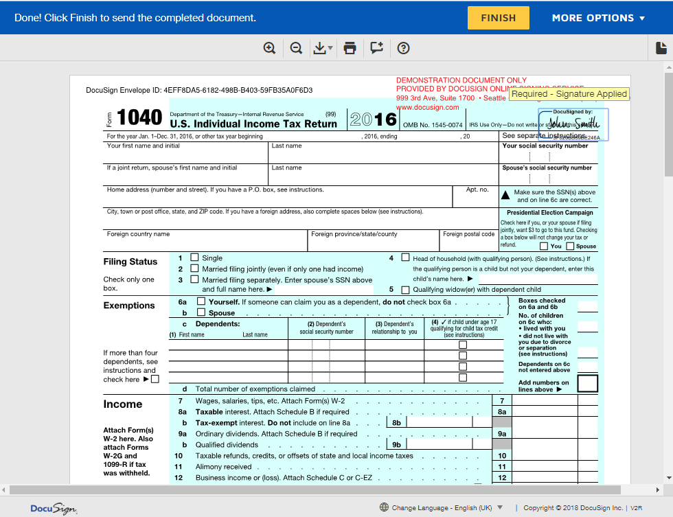Screen dimensions: 673x517
Task: Check the Spouse exemption box 6b
Action: click(201, 312)
